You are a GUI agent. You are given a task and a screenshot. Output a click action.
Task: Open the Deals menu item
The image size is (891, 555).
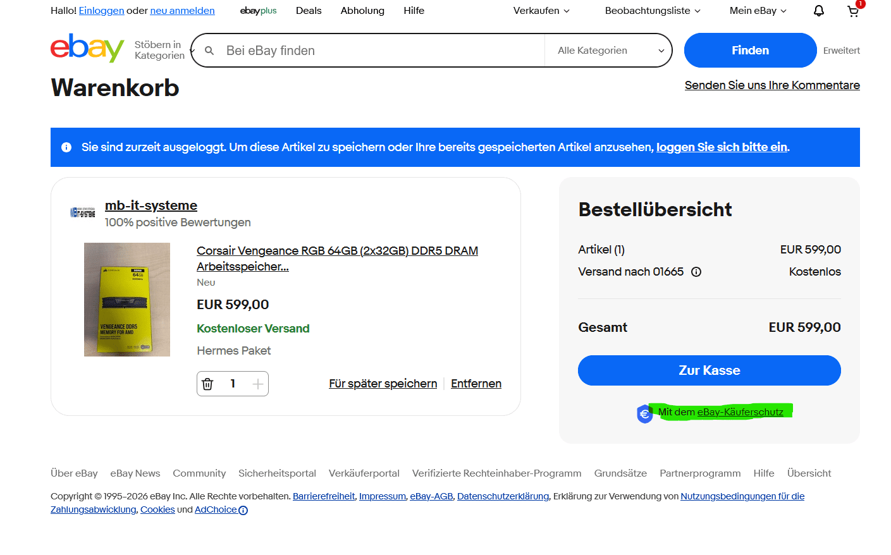[309, 11]
